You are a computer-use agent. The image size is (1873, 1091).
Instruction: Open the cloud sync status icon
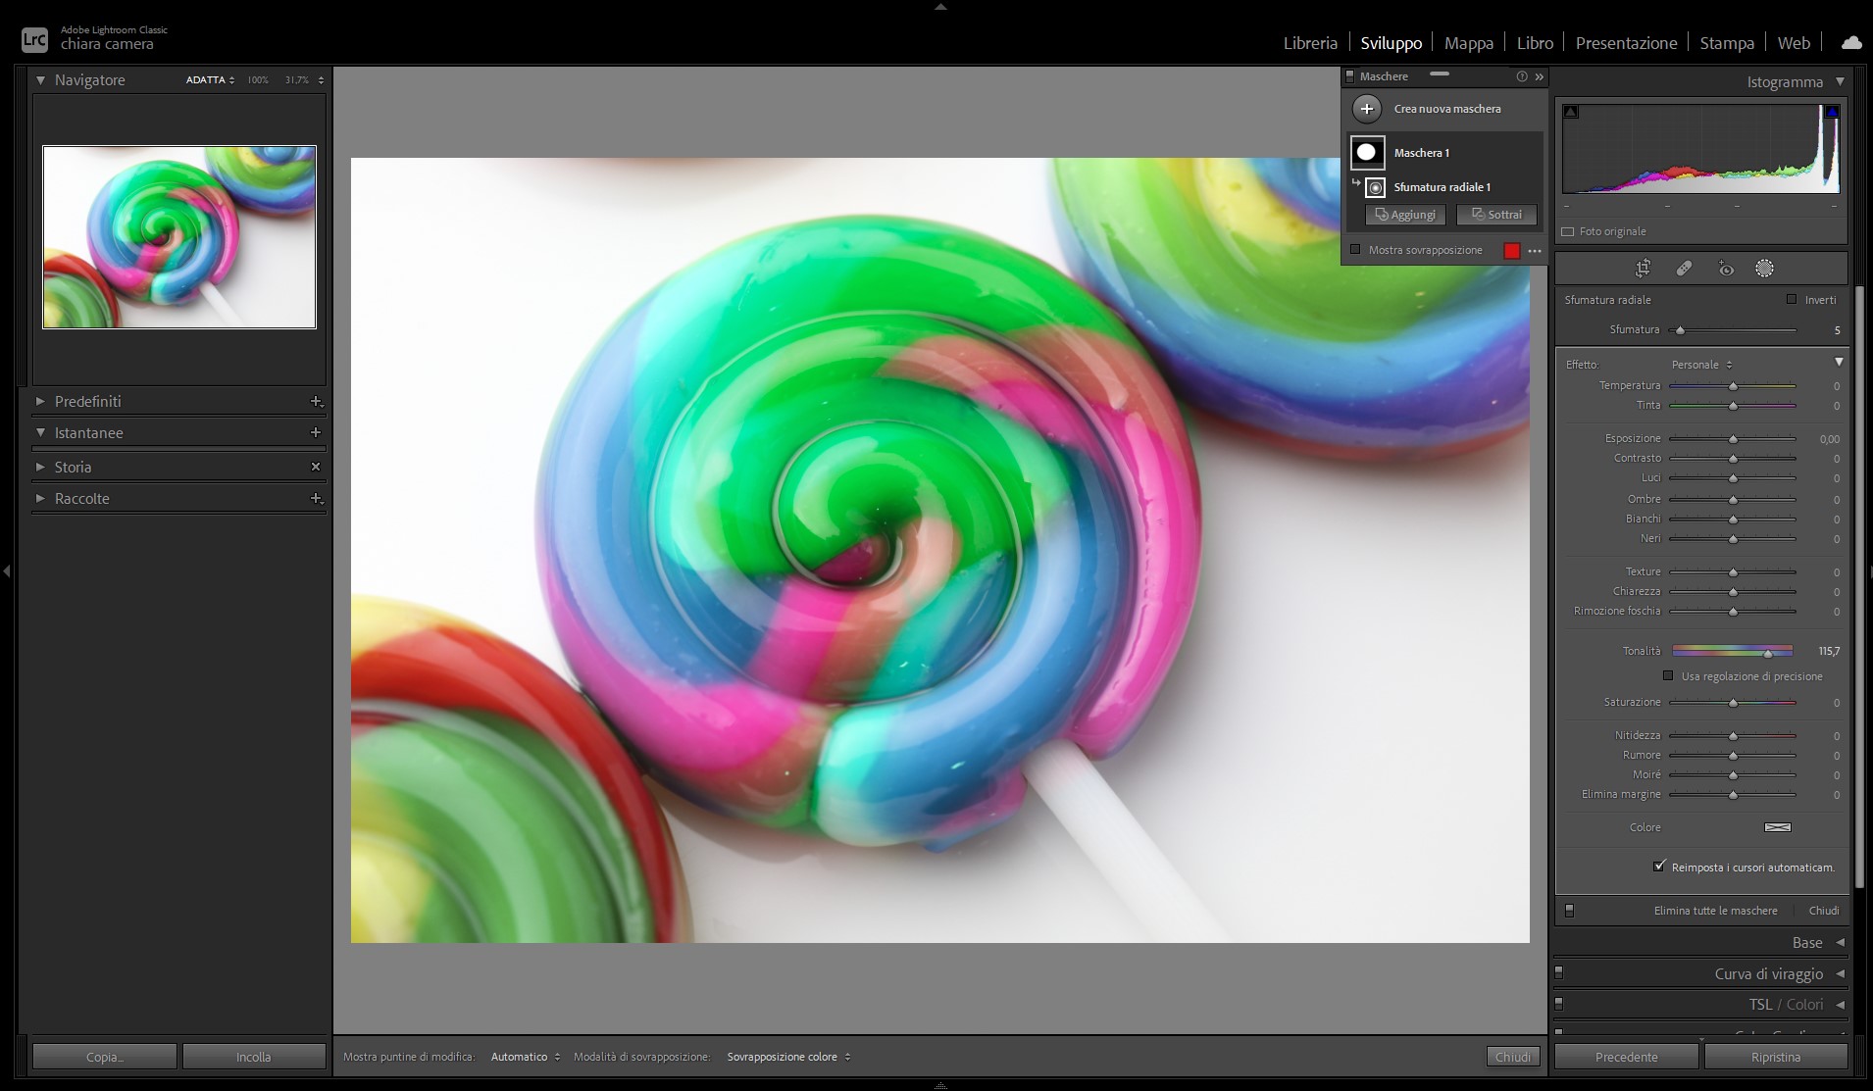(1851, 43)
